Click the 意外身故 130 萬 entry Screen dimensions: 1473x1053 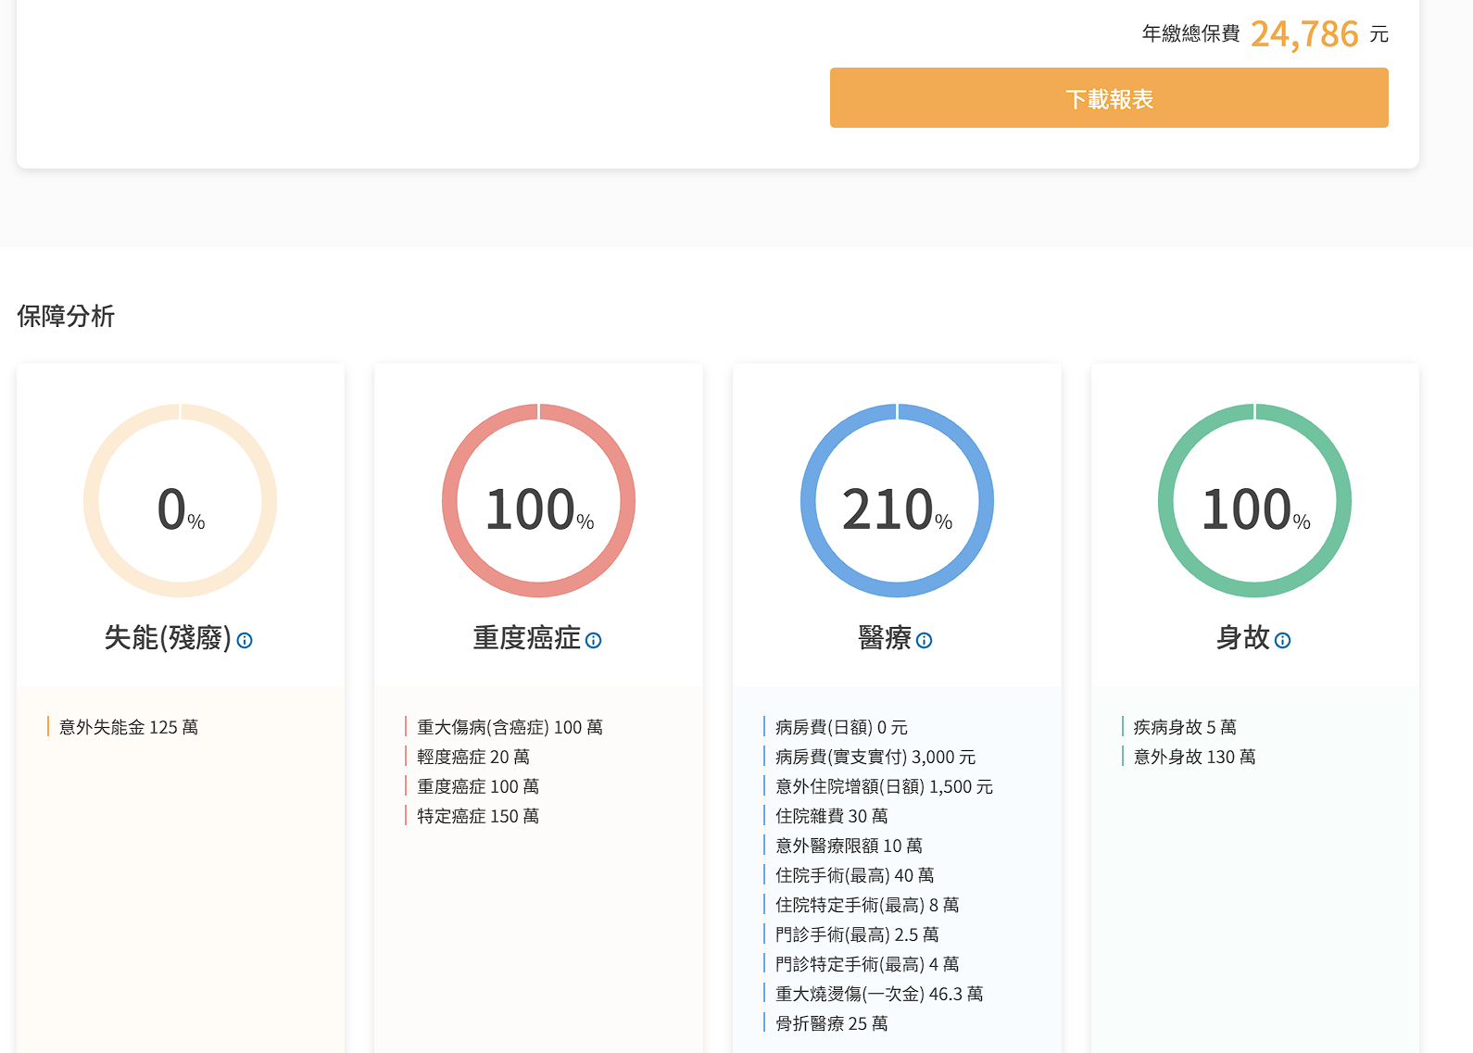click(x=1194, y=757)
